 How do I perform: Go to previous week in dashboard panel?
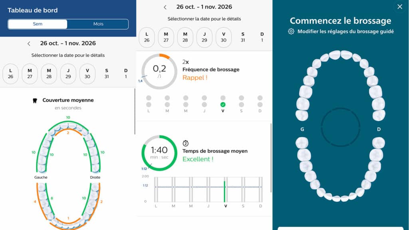pos(29,44)
